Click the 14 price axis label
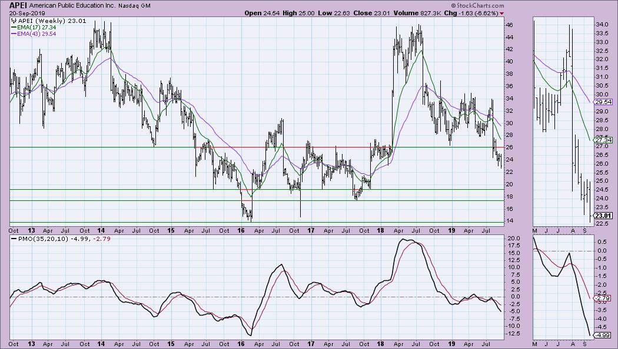 [509, 221]
